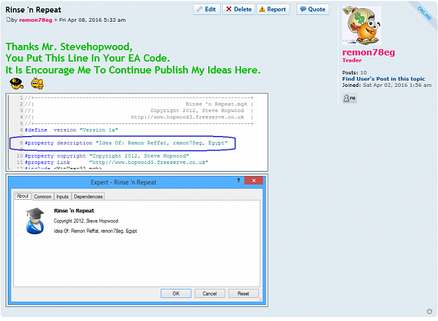The image size is (438, 321).
Task: Click the 'Trader' rank label
Action: click(x=352, y=60)
